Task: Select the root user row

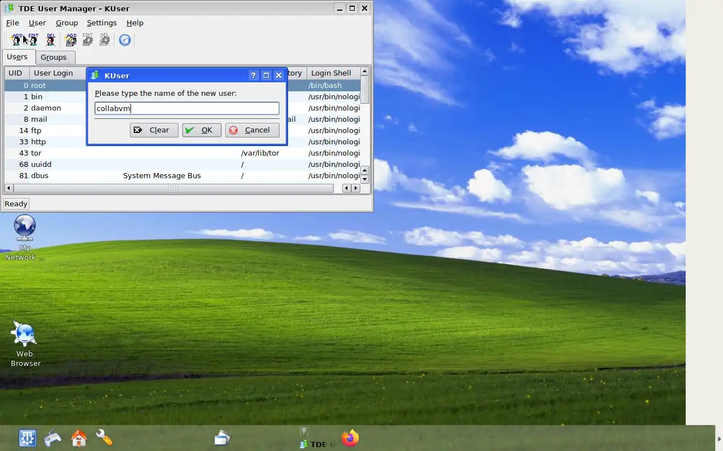Action: [182, 85]
